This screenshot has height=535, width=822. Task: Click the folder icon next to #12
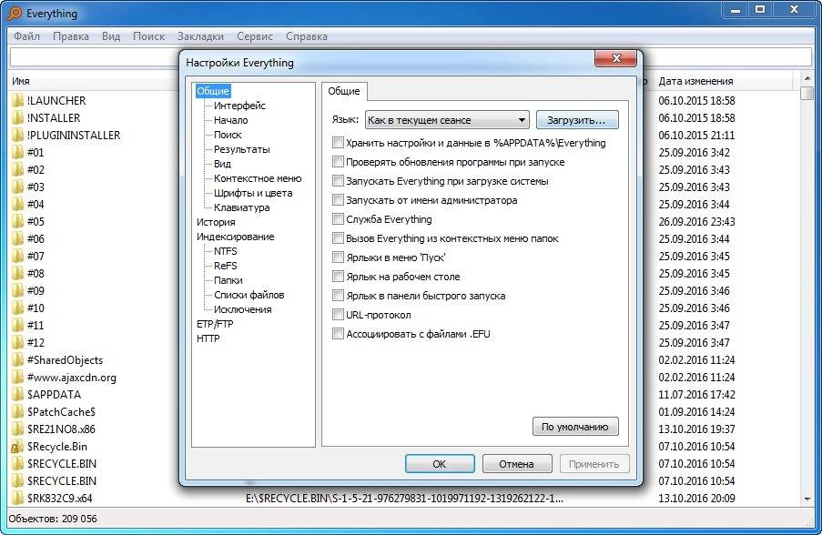(x=18, y=343)
